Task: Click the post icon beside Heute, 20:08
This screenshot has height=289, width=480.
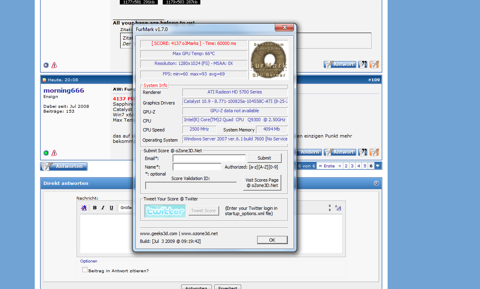Action: coord(45,80)
